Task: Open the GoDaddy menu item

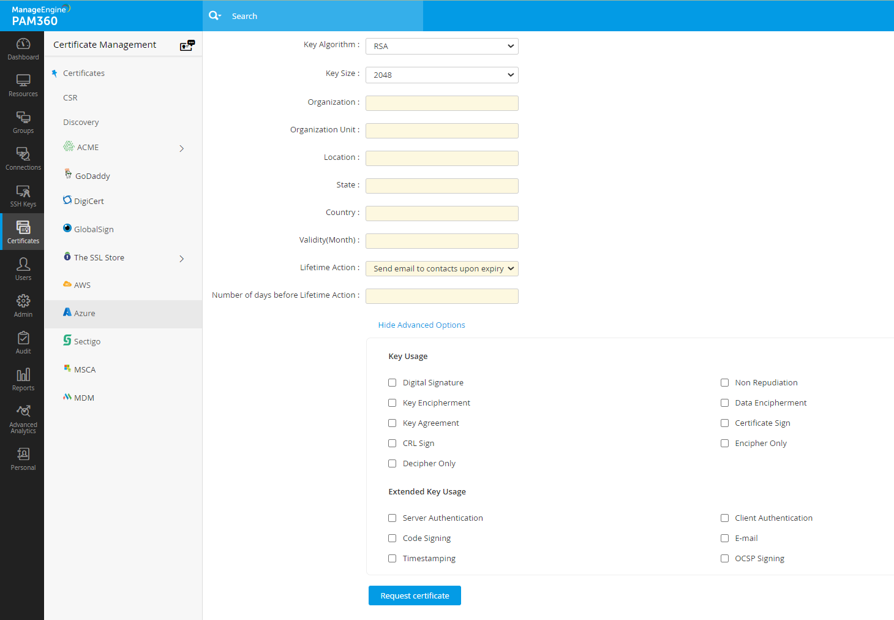Action: tap(92, 176)
